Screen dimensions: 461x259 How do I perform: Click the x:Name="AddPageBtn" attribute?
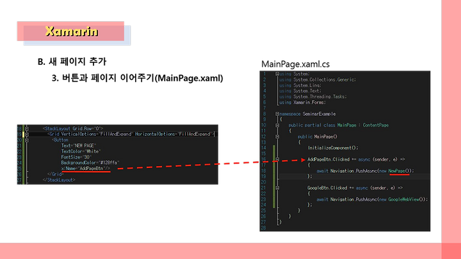(83, 169)
